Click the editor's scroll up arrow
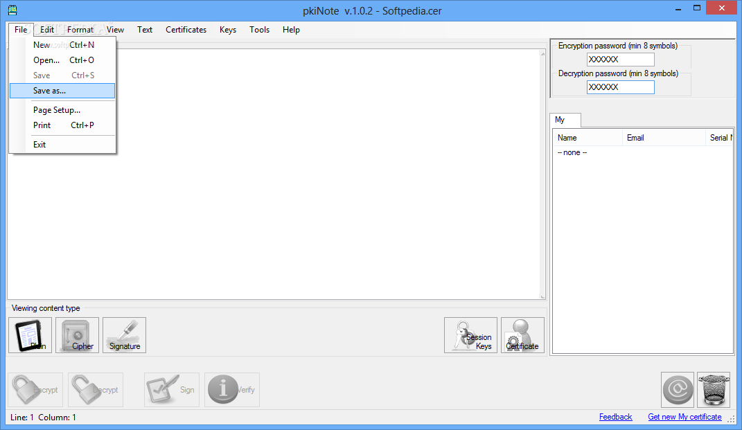Image resolution: width=742 pixels, height=430 pixels. click(542, 53)
